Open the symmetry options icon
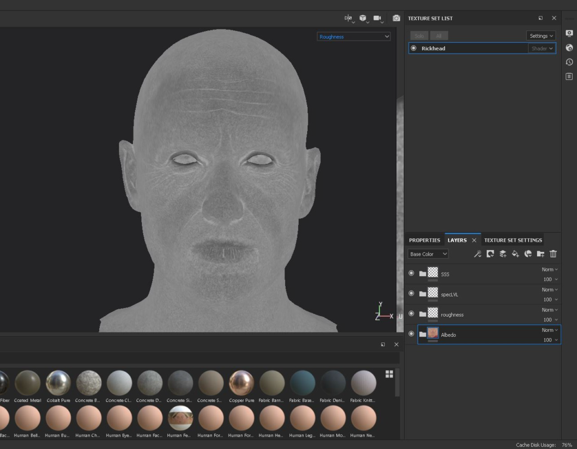577x449 pixels. click(348, 19)
